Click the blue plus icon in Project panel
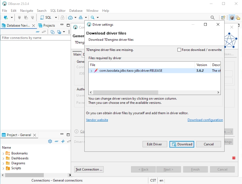The width and height of the screenshot is (242, 184). [x=63, y=141]
